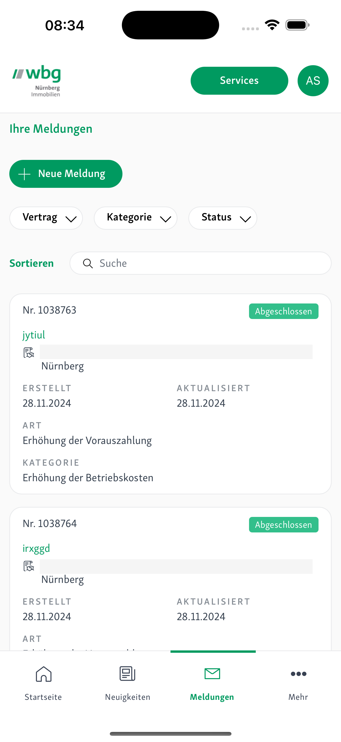Tap contract icon in report 1038763
The height and width of the screenshot is (742, 341).
pos(29,352)
